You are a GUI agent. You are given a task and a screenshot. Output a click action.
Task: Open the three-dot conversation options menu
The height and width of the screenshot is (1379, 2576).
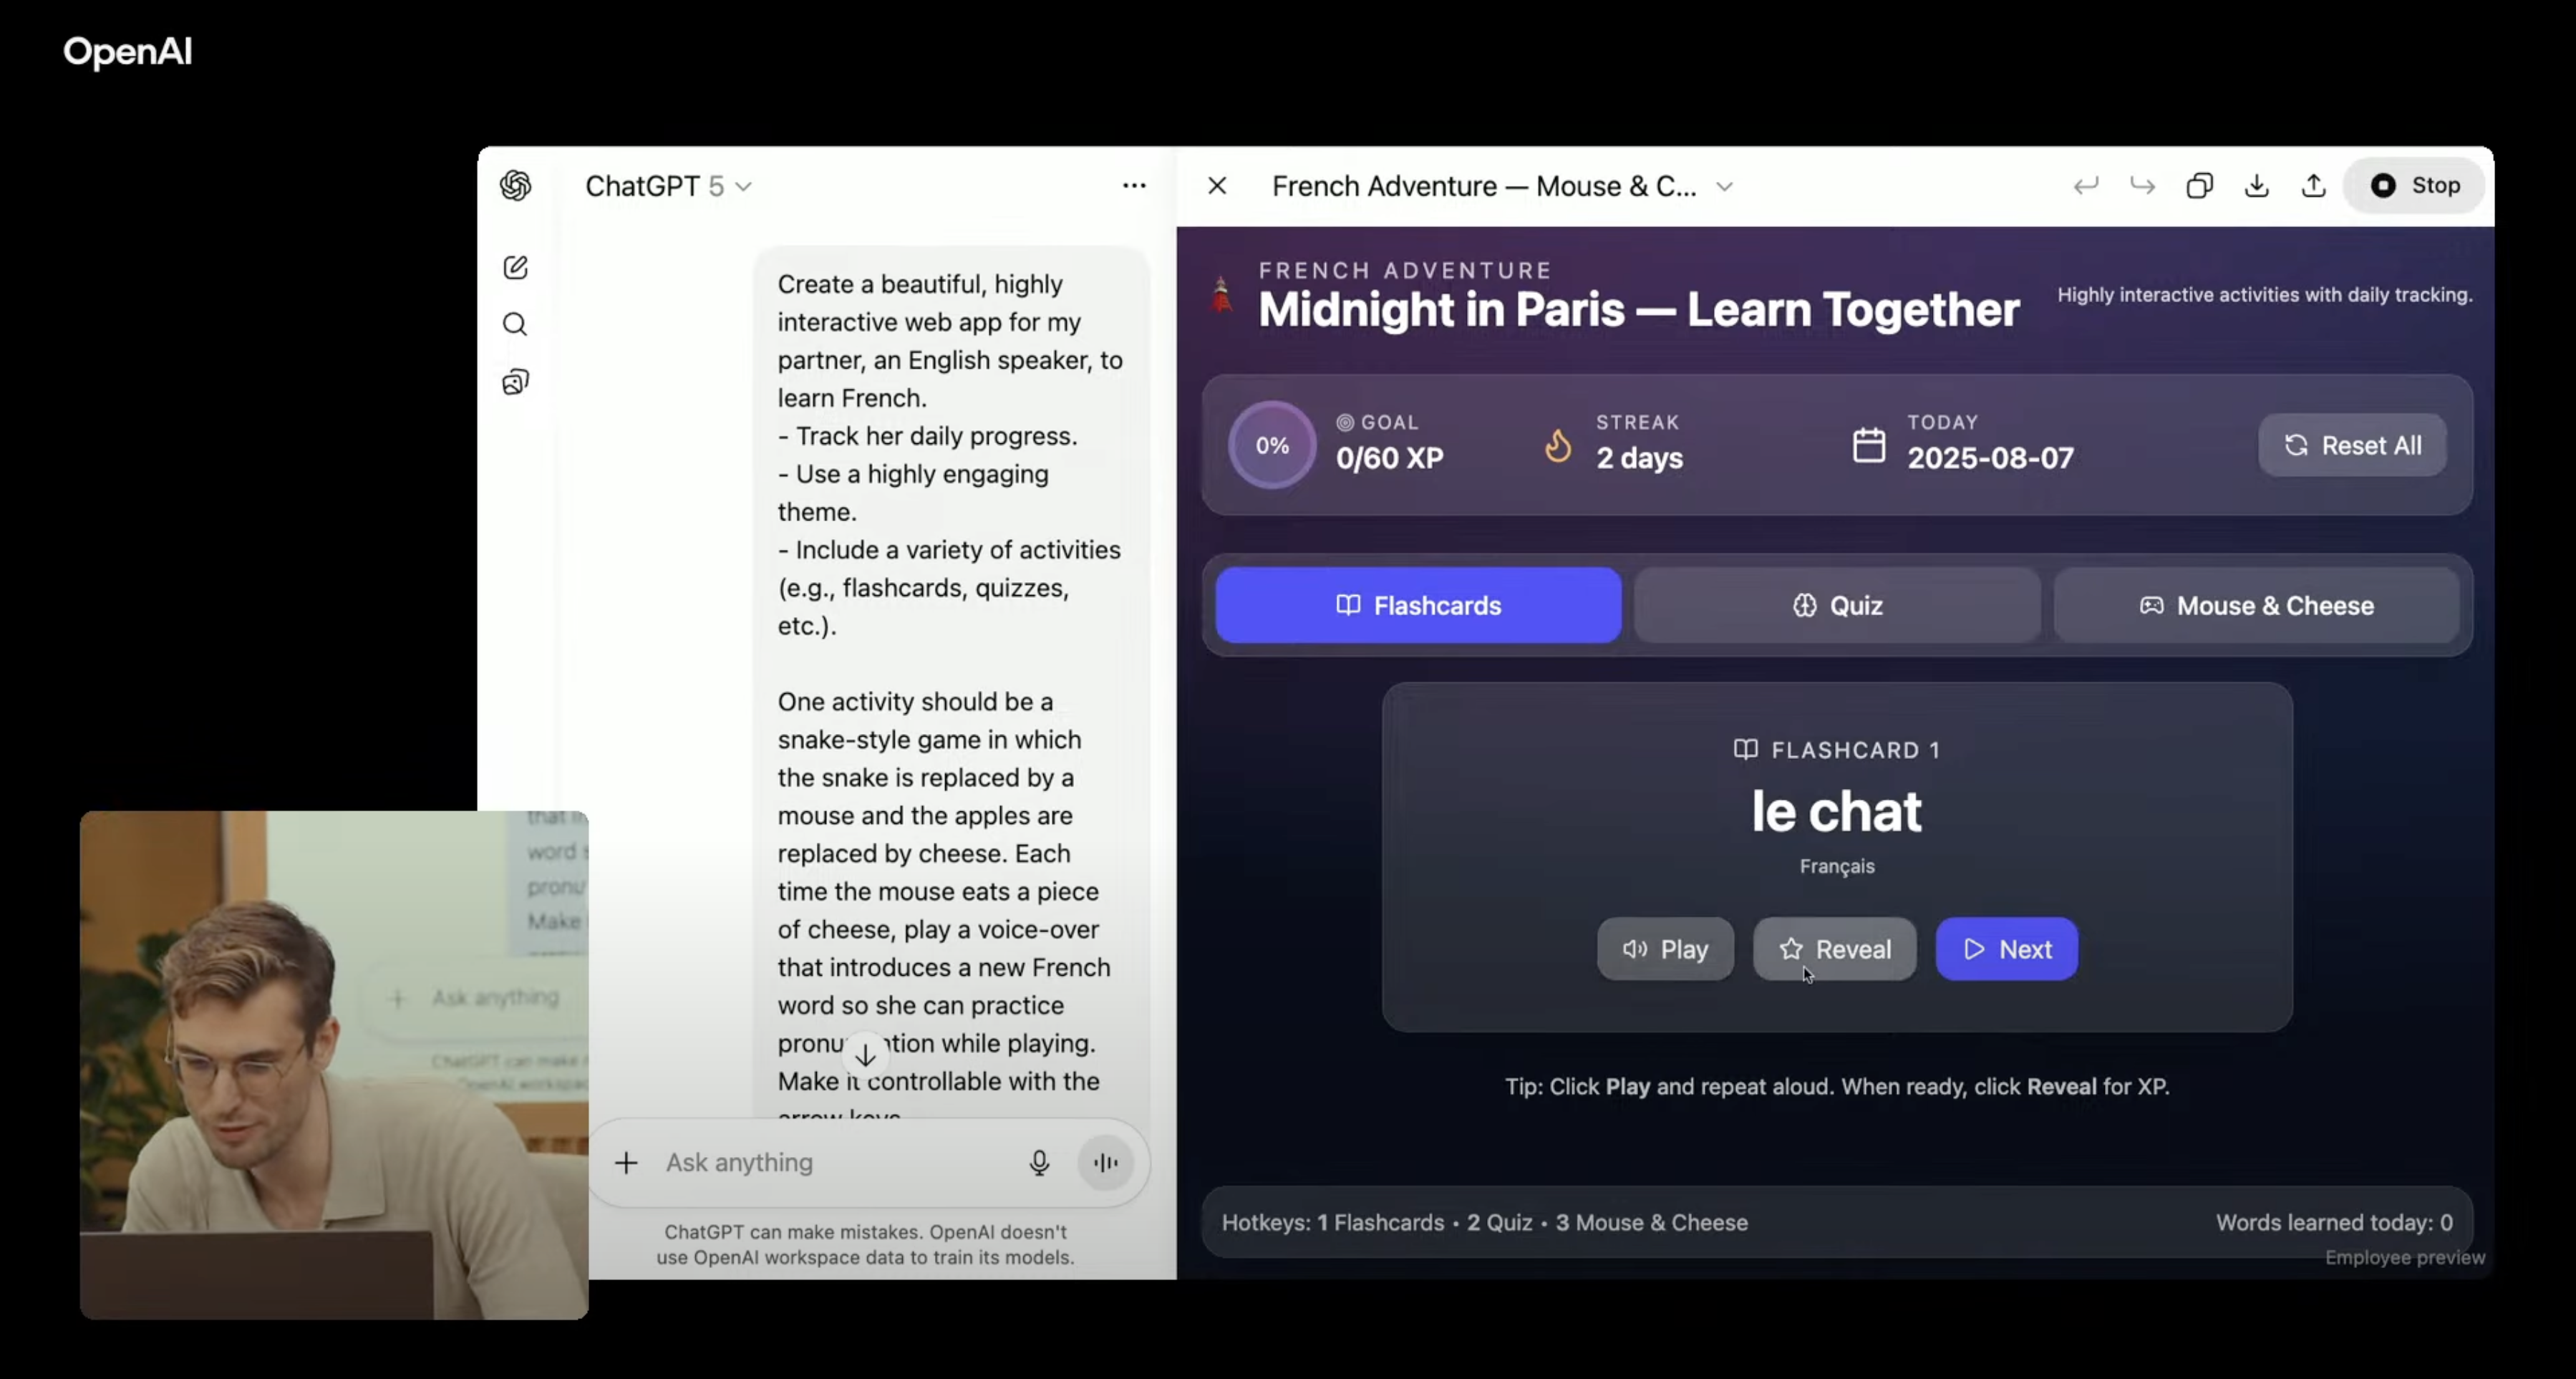(1134, 186)
